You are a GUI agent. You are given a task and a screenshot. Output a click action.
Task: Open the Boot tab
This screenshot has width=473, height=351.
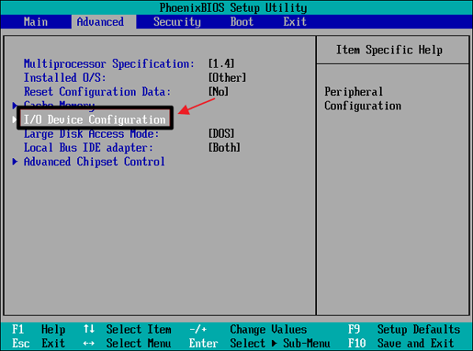tap(242, 22)
